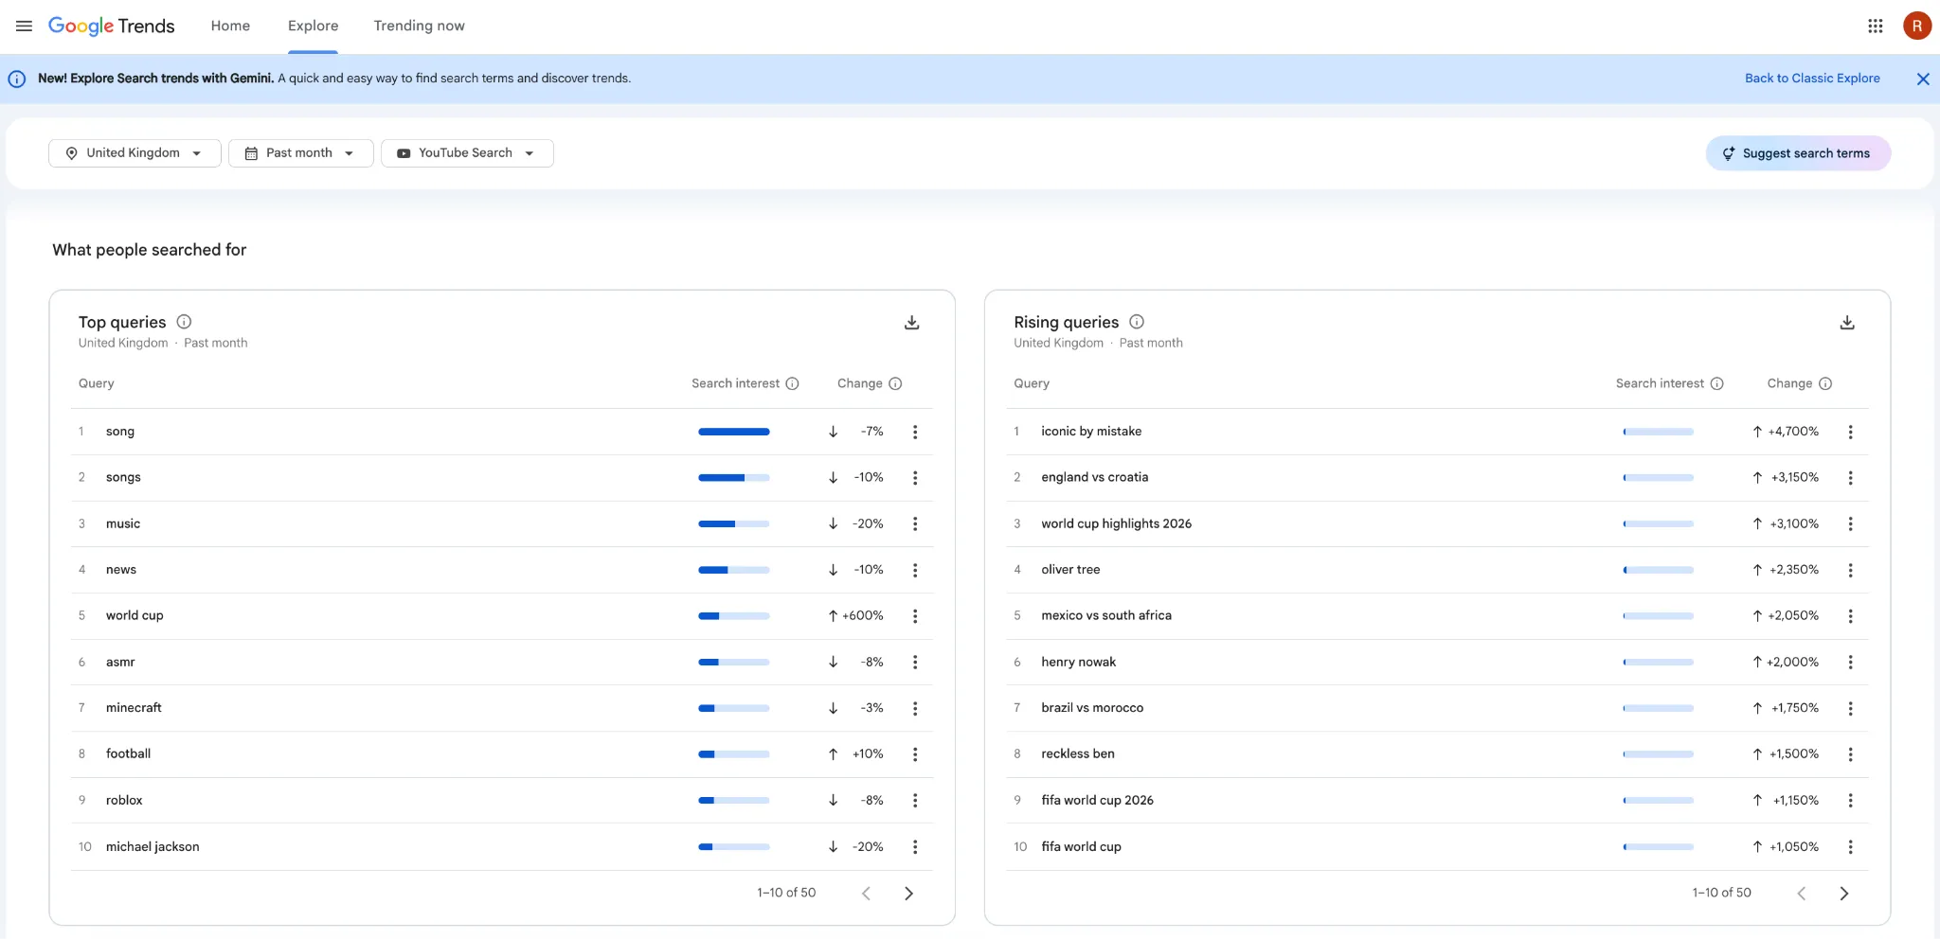
Task: Click the Google Trends logo
Action: tap(112, 26)
